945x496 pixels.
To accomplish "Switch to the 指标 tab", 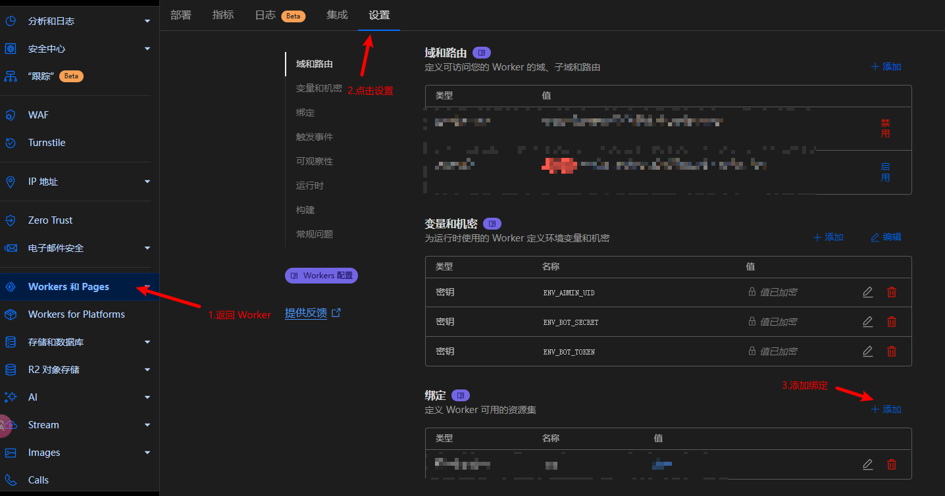I will coord(223,15).
